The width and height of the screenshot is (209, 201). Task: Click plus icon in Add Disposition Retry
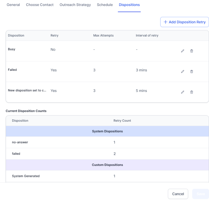tap(165, 22)
